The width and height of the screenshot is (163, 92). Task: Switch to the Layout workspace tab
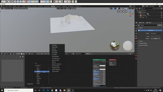click(24, 6)
